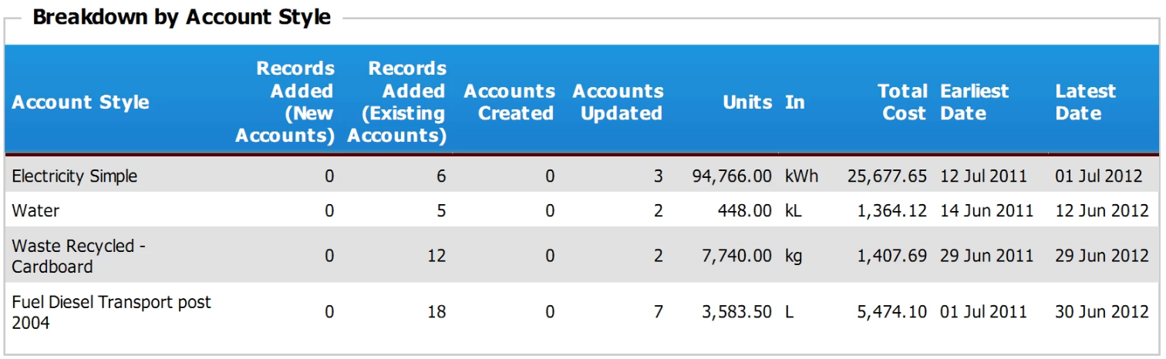The image size is (1166, 359).
Task: Click the Total Cost column header
Action: coord(901,102)
